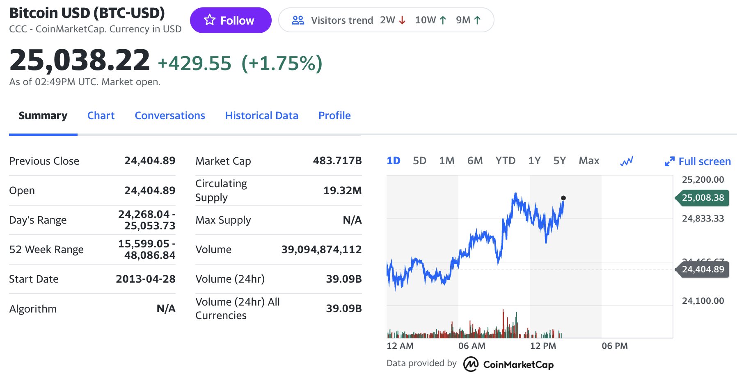This screenshot has height=376, width=737.
Task: Click the Market Cap value 483.717B
Action: pos(337,161)
